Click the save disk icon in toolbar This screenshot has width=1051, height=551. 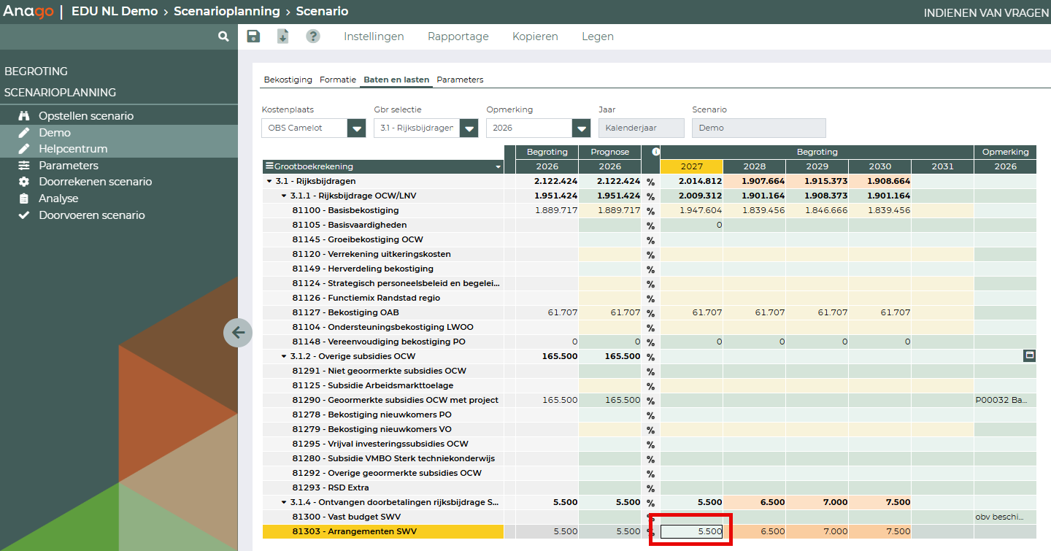point(253,36)
